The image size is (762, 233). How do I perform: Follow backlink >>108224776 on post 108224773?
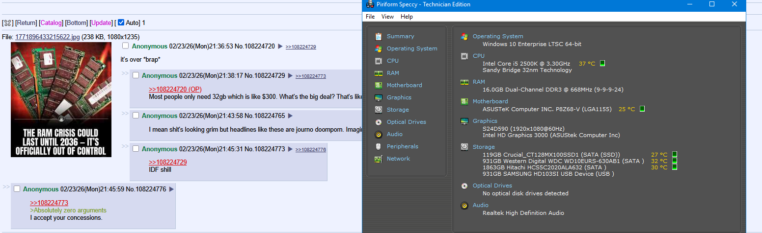311,149
